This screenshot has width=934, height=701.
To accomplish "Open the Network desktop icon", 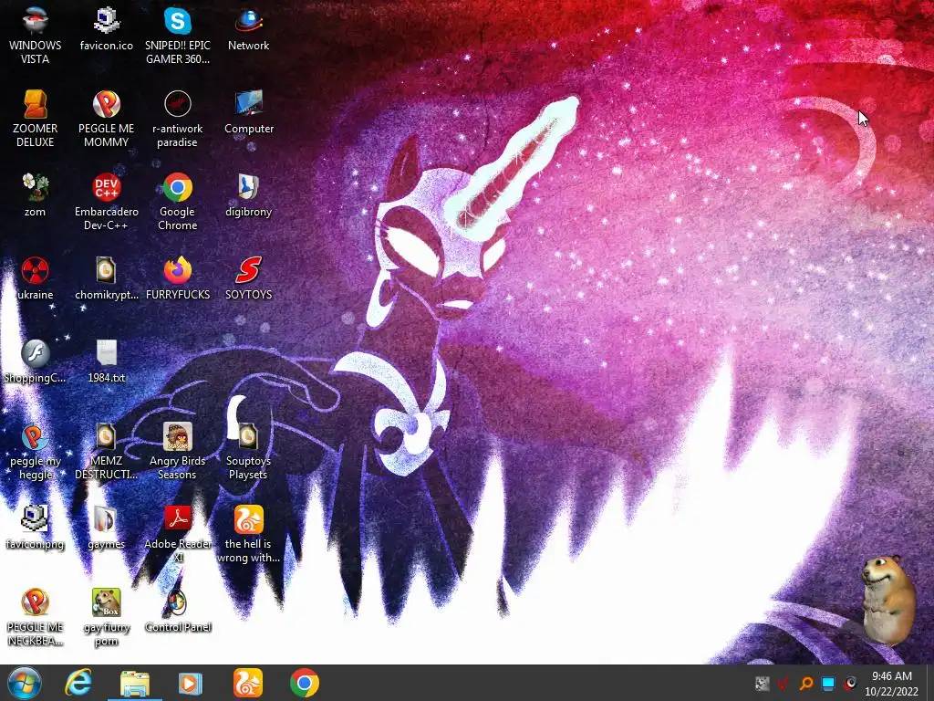I will [x=248, y=30].
